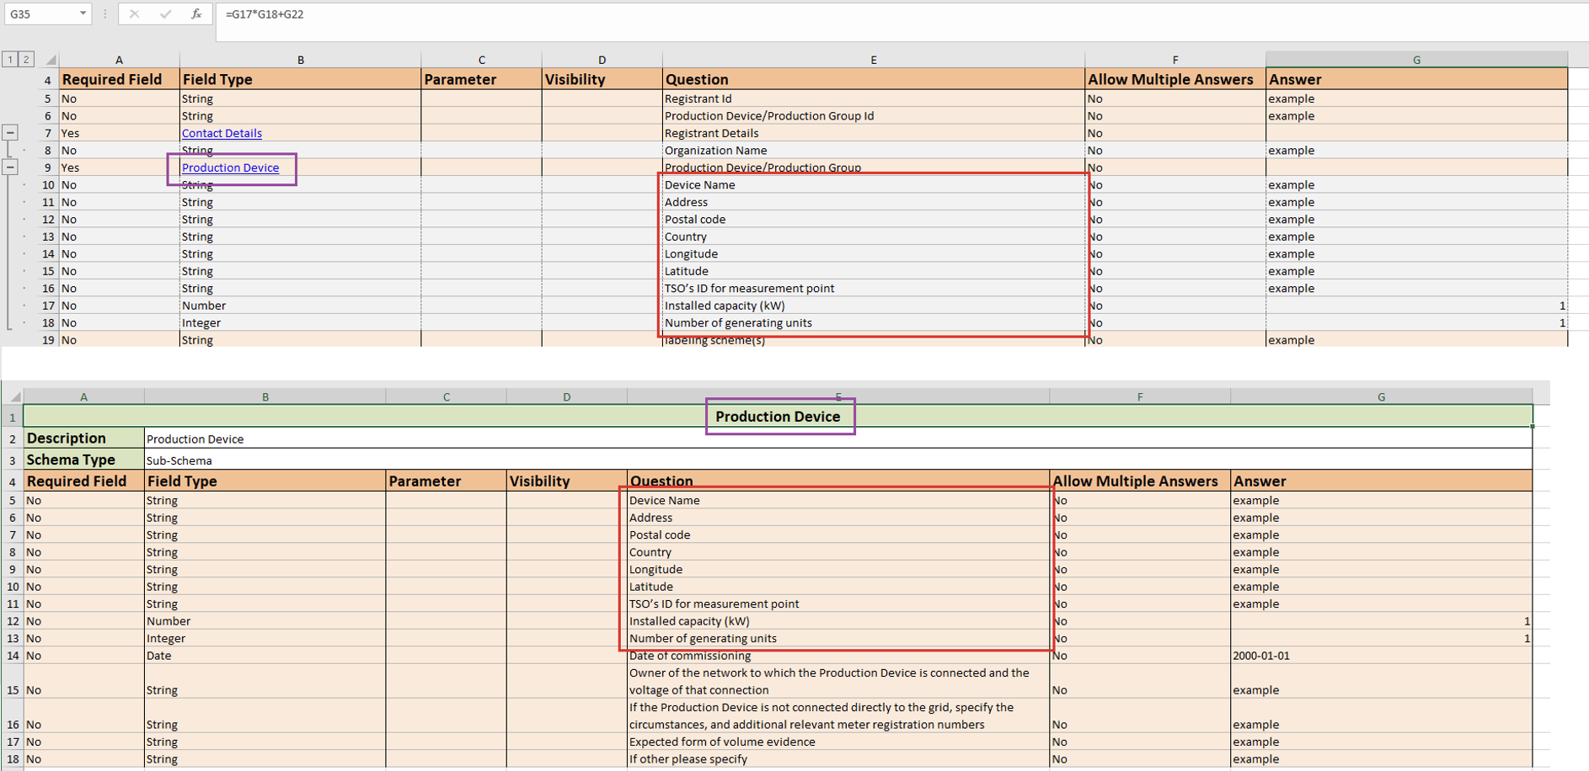The image size is (1589, 771).
Task: Follow the Production Device hyperlink in row 9
Action: tap(230, 167)
